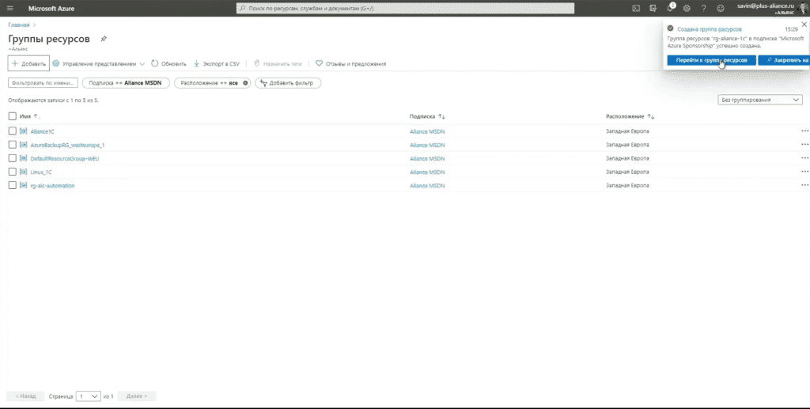Go to Главная breadcrumb
Screen dimensions: 810x409
click(19, 25)
